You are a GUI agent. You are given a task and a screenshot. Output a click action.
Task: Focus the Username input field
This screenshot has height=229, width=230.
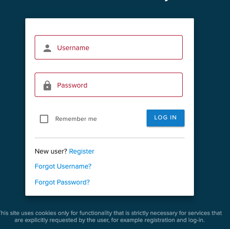click(x=109, y=47)
